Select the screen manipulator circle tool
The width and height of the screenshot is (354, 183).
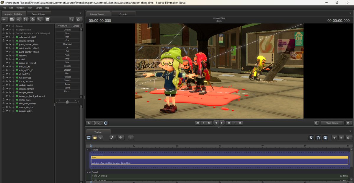click(105, 123)
